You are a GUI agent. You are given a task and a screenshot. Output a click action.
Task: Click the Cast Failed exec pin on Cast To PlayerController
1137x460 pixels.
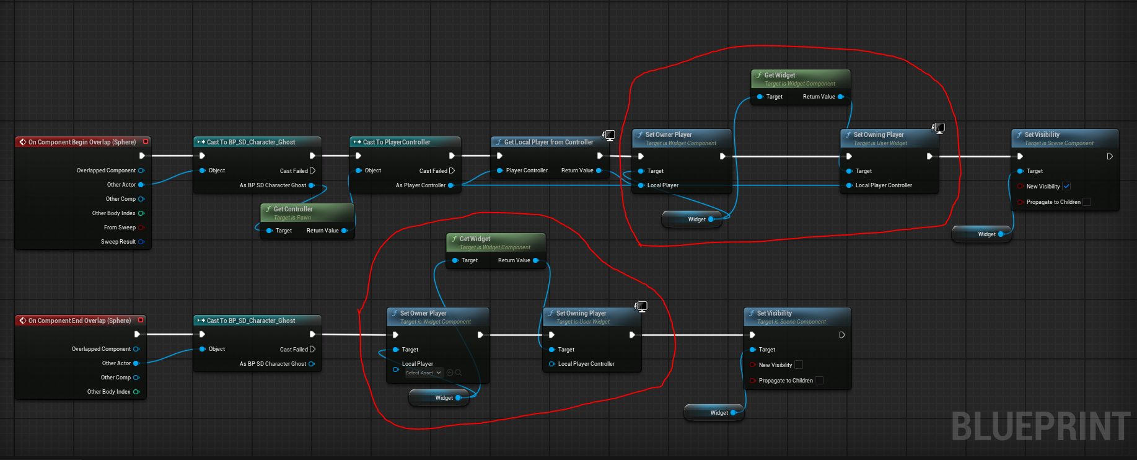click(452, 170)
